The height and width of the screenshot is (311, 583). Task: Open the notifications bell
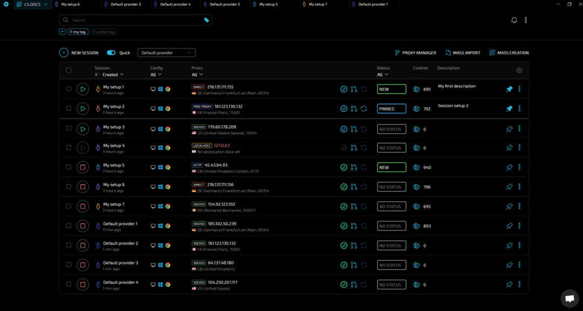pyautogui.click(x=514, y=20)
